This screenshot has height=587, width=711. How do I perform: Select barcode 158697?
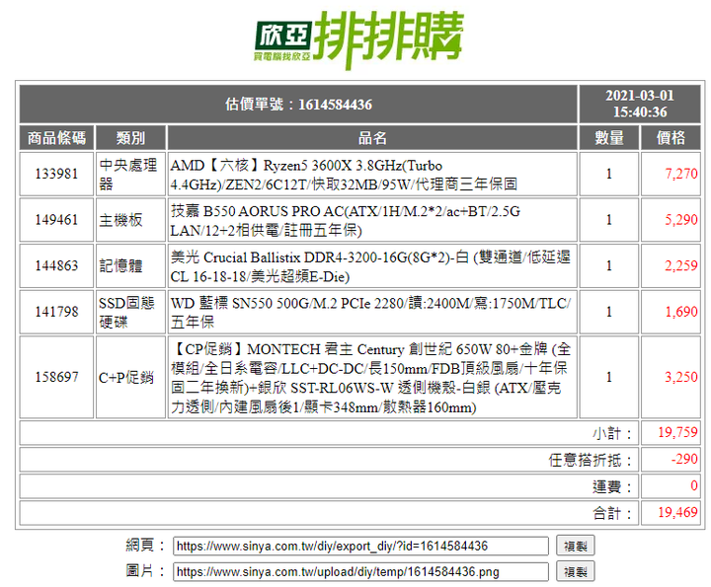coord(56,377)
